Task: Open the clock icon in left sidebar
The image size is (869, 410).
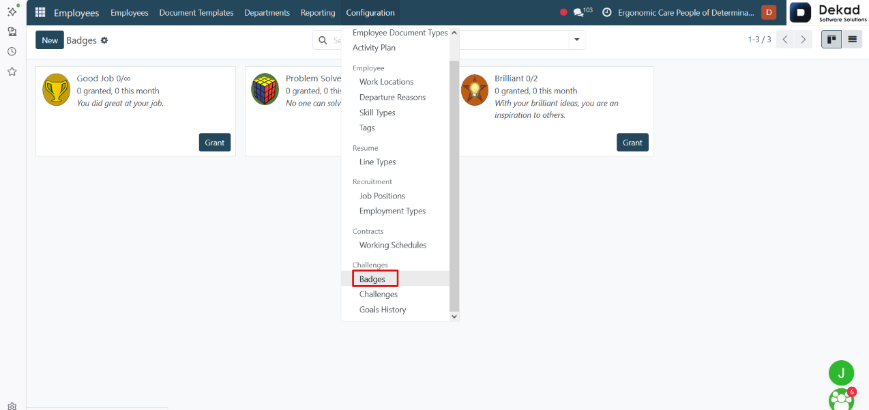Action: click(x=12, y=51)
